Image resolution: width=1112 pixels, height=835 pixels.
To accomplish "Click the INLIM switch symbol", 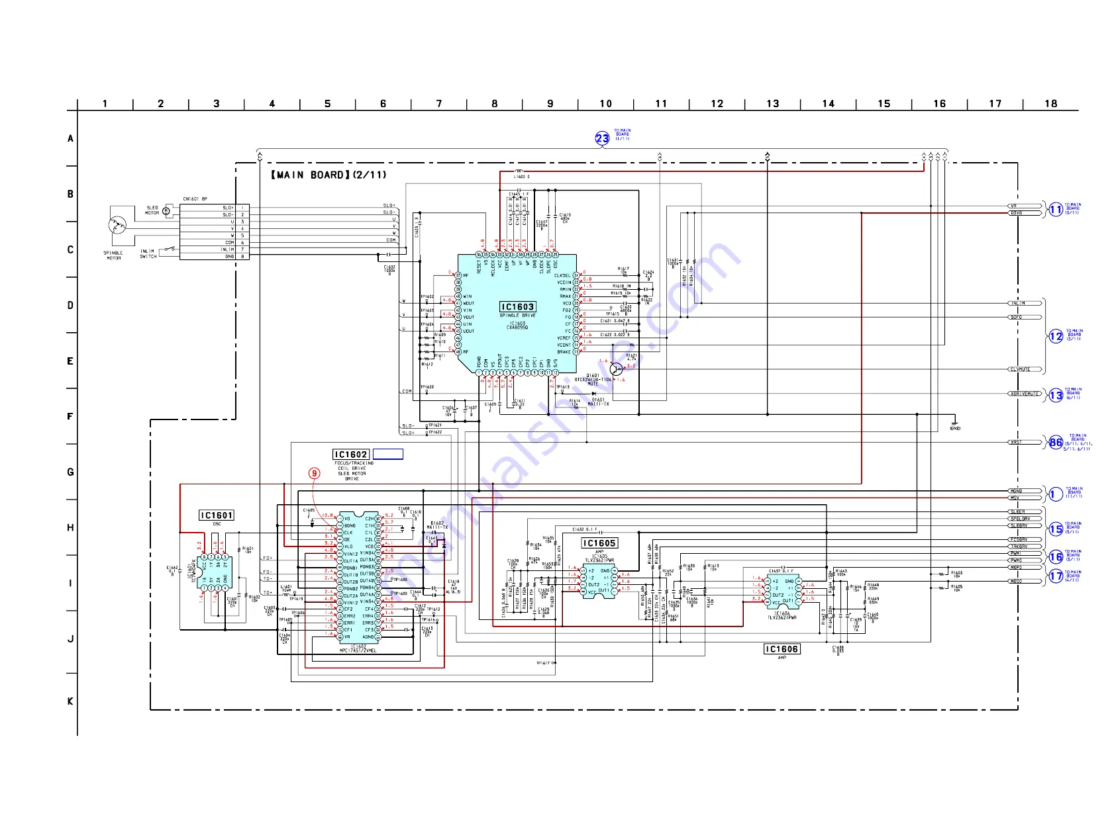I will 170,249.
